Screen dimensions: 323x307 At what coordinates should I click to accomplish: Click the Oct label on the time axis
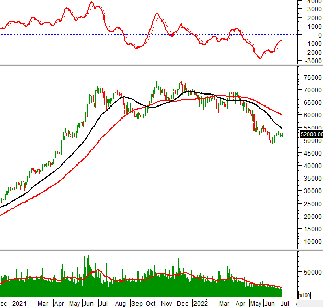[x=151, y=303]
